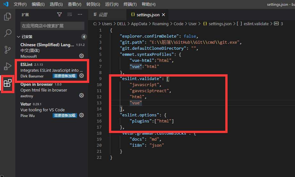This screenshot has width=295, height=177.
Task: Open the 文件(F) menu
Action: click(20, 4)
